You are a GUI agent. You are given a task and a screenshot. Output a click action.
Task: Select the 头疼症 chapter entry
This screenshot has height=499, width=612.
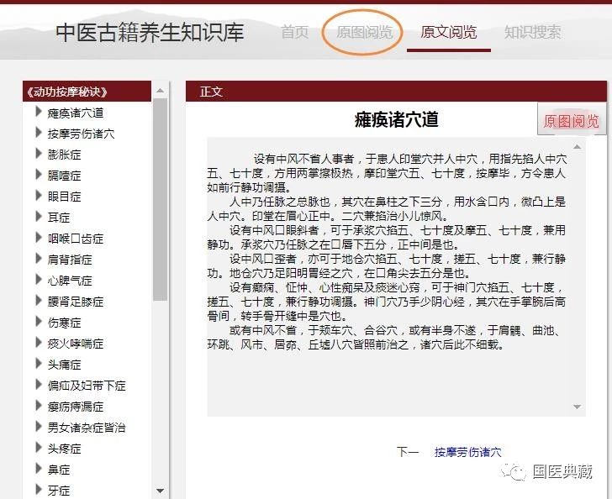tap(64, 449)
